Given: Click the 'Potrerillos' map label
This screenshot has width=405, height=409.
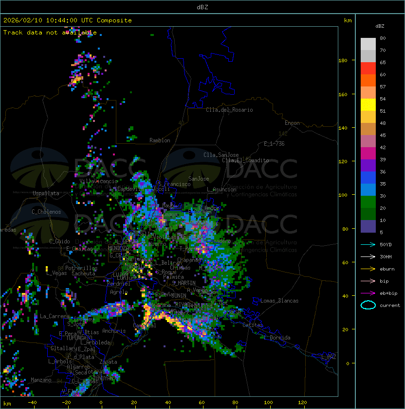Looking at the screenshot, I should click(81, 268).
